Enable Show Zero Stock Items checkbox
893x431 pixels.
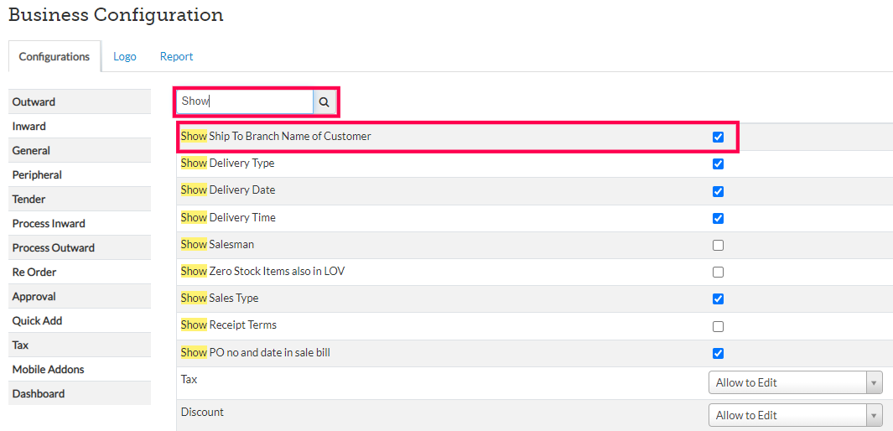(718, 272)
